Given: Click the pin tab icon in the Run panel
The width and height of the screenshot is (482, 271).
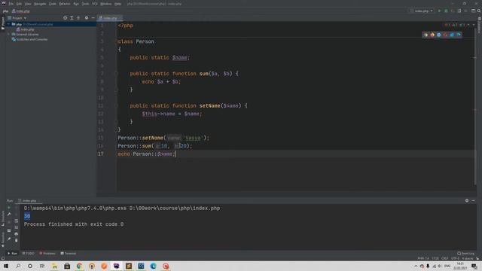Looking at the screenshot, I should pos(9,239).
